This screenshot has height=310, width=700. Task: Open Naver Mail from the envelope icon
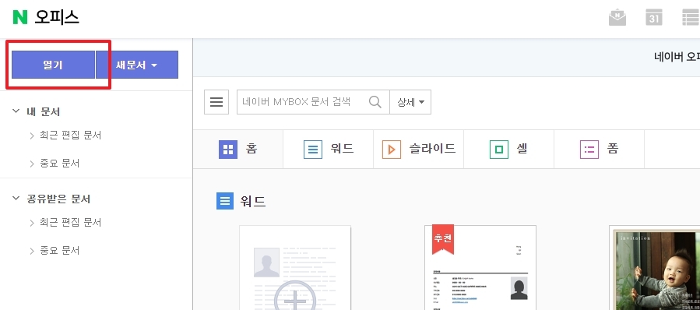point(617,17)
